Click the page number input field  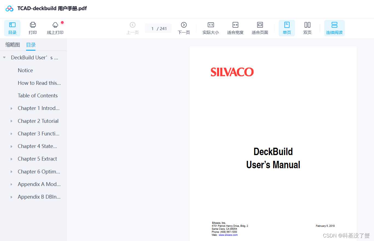(152, 28)
